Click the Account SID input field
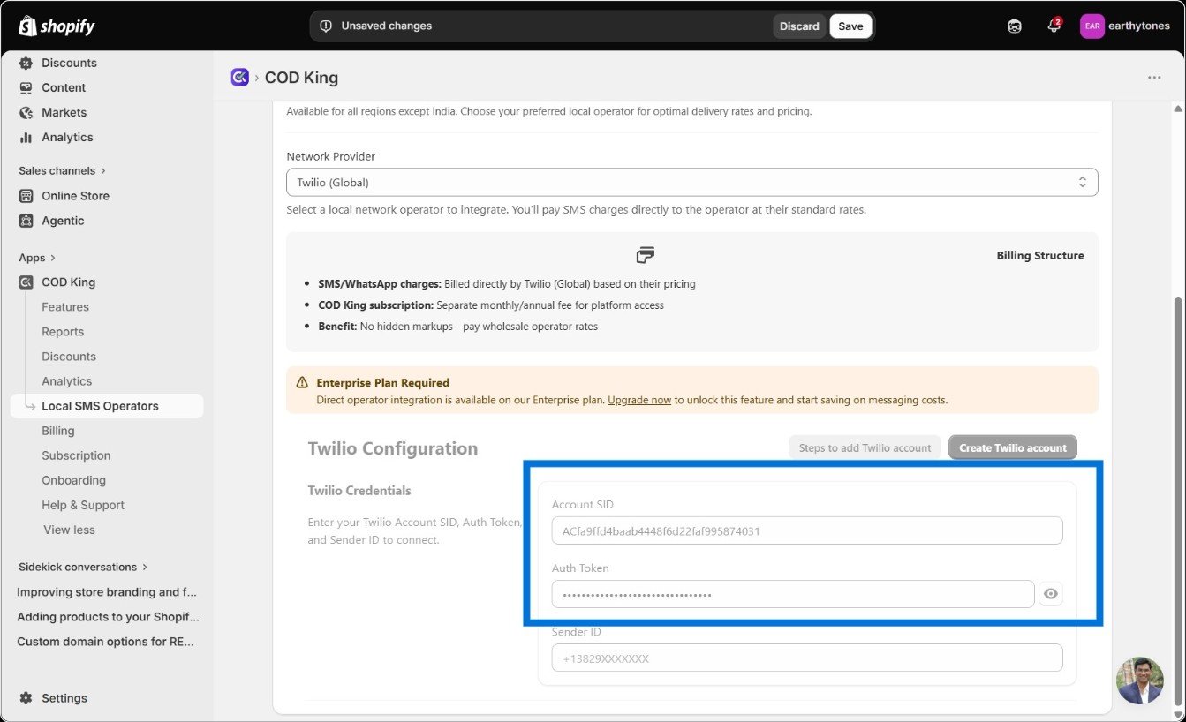The height and width of the screenshot is (722, 1186). coord(807,530)
